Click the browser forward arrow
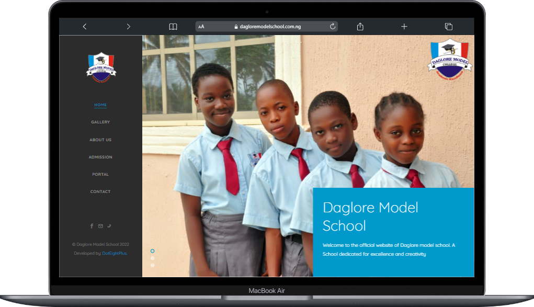 (128, 27)
